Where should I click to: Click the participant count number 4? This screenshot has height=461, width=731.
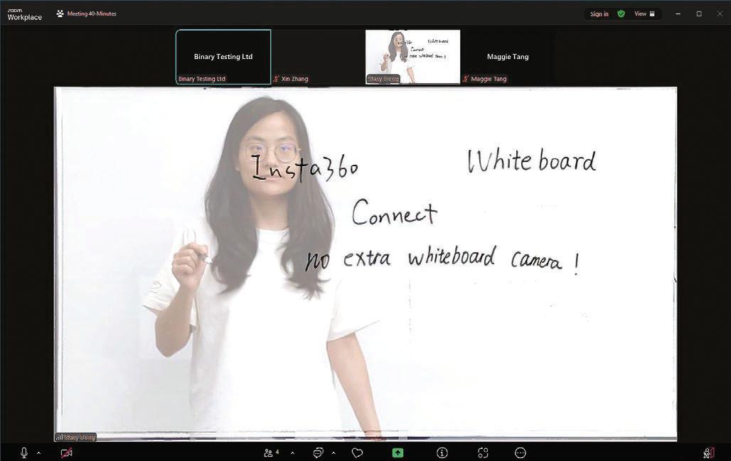point(277,452)
